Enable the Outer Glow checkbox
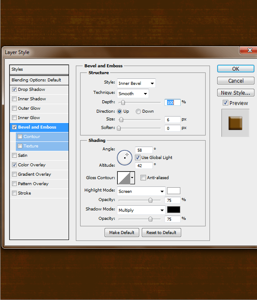257x300 pixels. pos(14,108)
